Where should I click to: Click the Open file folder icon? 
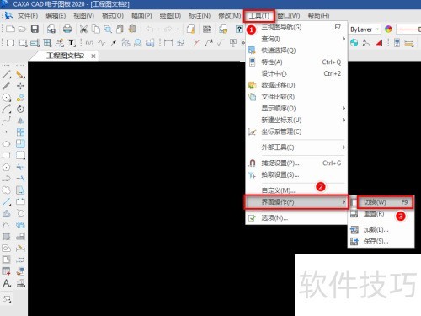[22, 29]
